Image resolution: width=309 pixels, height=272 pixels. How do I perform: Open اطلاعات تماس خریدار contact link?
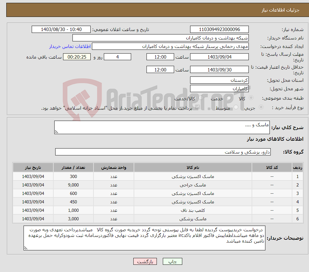[x=70, y=46]
